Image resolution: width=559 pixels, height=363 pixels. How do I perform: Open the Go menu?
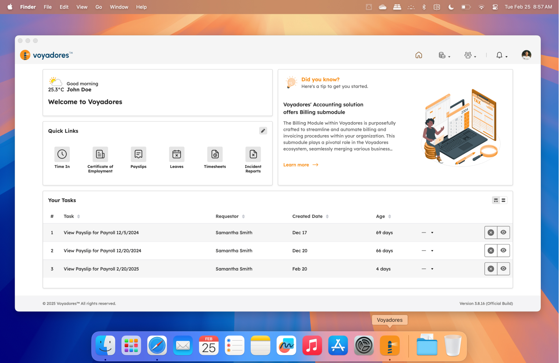click(99, 7)
